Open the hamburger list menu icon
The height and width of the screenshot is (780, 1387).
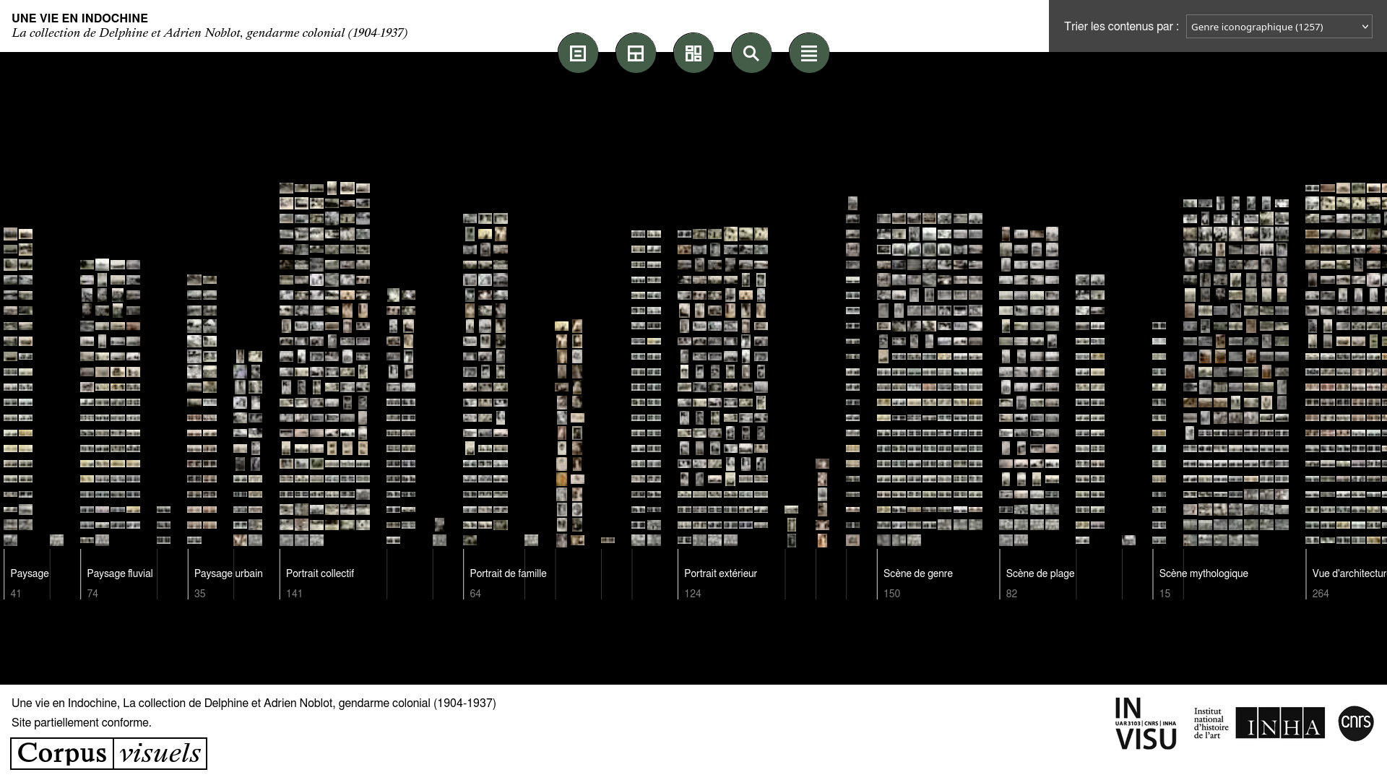click(809, 53)
